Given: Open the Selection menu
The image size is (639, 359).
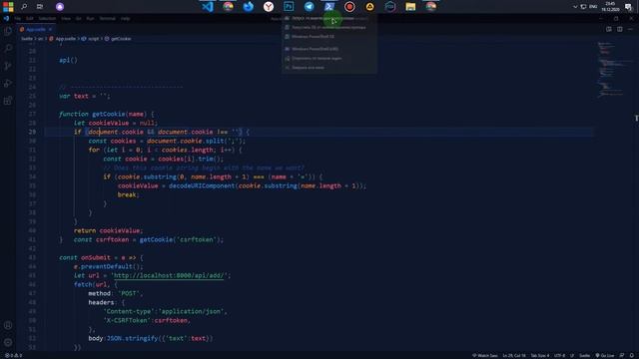Looking at the screenshot, I should click(47, 18).
